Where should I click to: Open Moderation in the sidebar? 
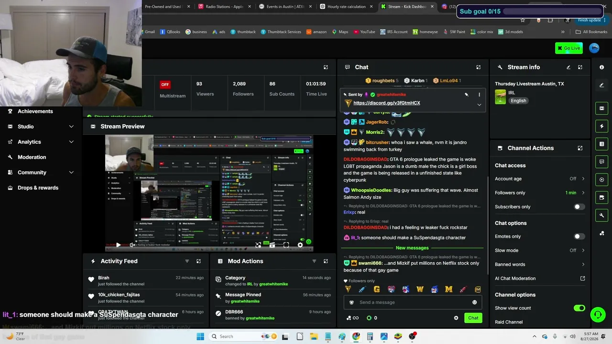tap(32, 157)
